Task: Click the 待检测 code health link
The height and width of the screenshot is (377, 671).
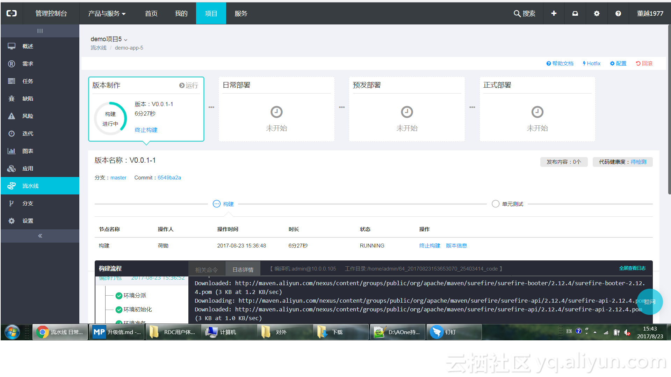Action: click(x=638, y=162)
